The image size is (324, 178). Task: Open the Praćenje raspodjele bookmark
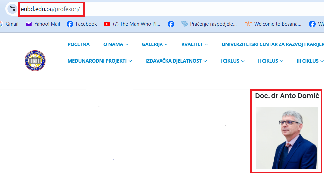tap(209, 24)
